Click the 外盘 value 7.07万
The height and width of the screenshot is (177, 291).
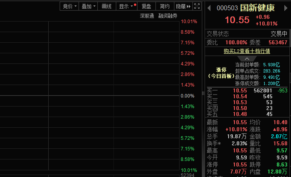[239, 172]
